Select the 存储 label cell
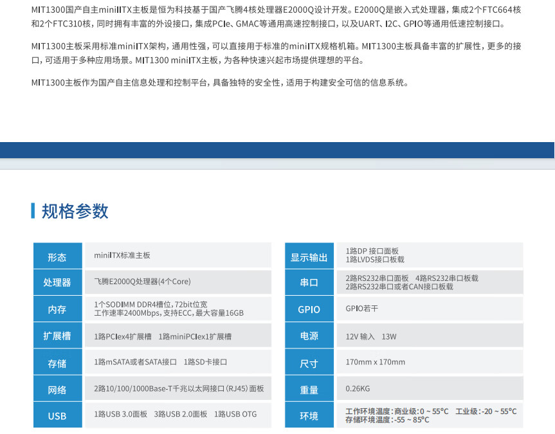The width and height of the screenshot is (555, 434). pos(58,362)
